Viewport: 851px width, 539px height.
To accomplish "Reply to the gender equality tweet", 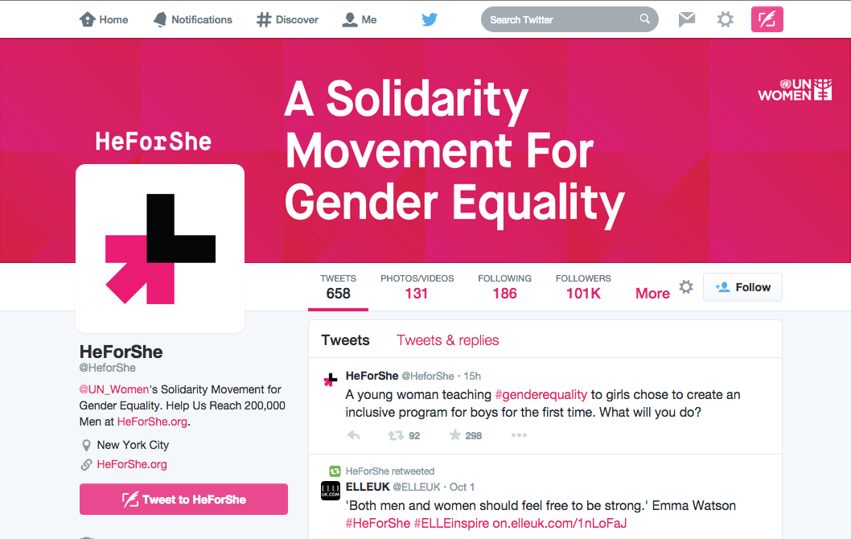I will (353, 435).
